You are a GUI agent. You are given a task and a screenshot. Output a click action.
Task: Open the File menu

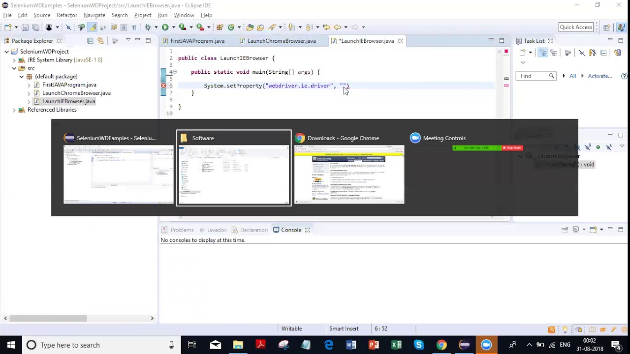tap(7, 15)
